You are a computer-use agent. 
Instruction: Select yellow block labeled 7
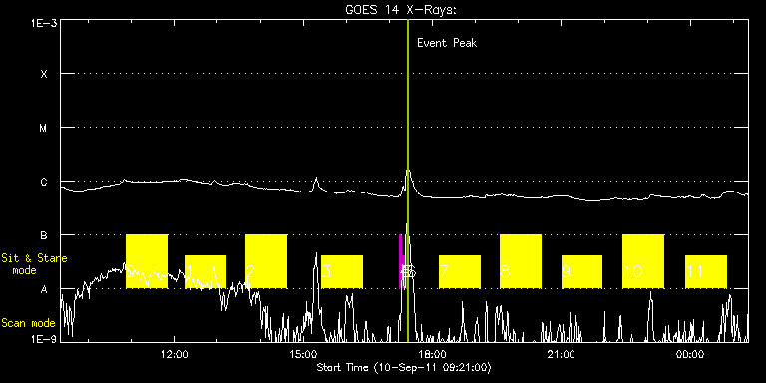[x=460, y=271]
